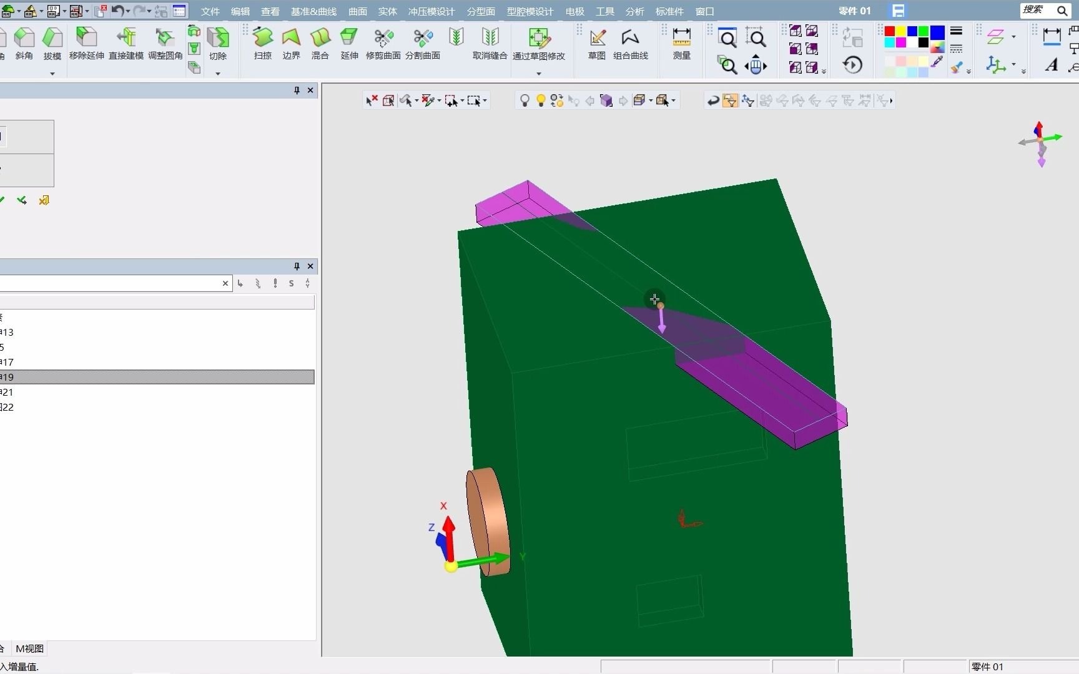Click the 拔模 draft tool icon
The image size is (1079, 674).
(52, 44)
